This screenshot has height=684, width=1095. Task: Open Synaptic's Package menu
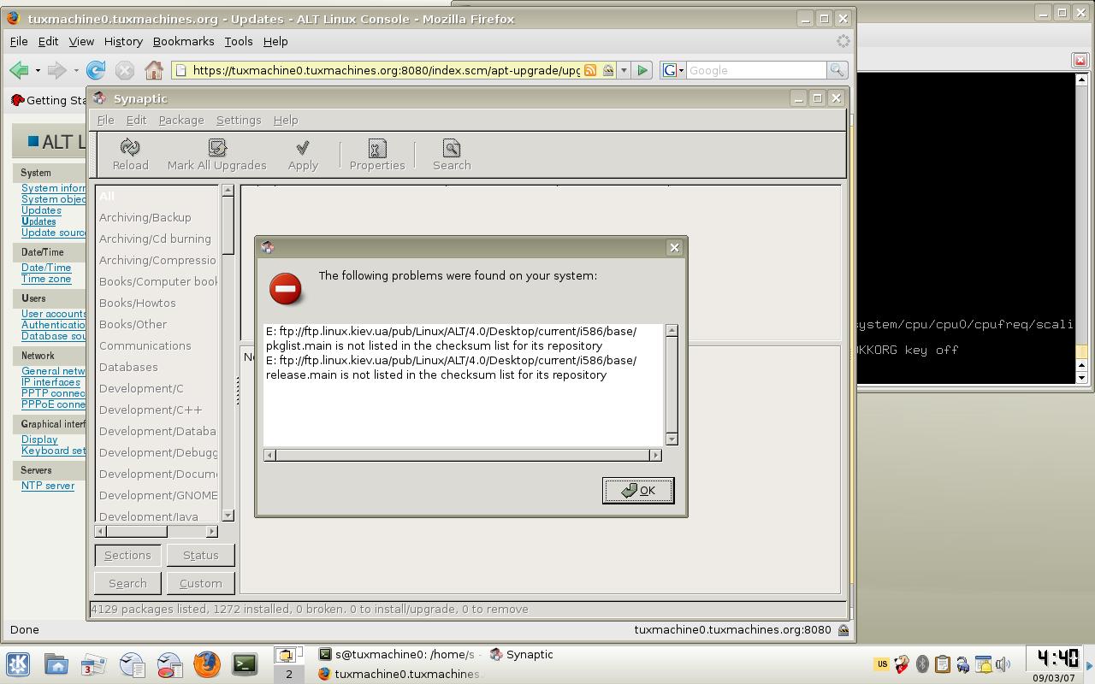pyautogui.click(x=181, y=120)
